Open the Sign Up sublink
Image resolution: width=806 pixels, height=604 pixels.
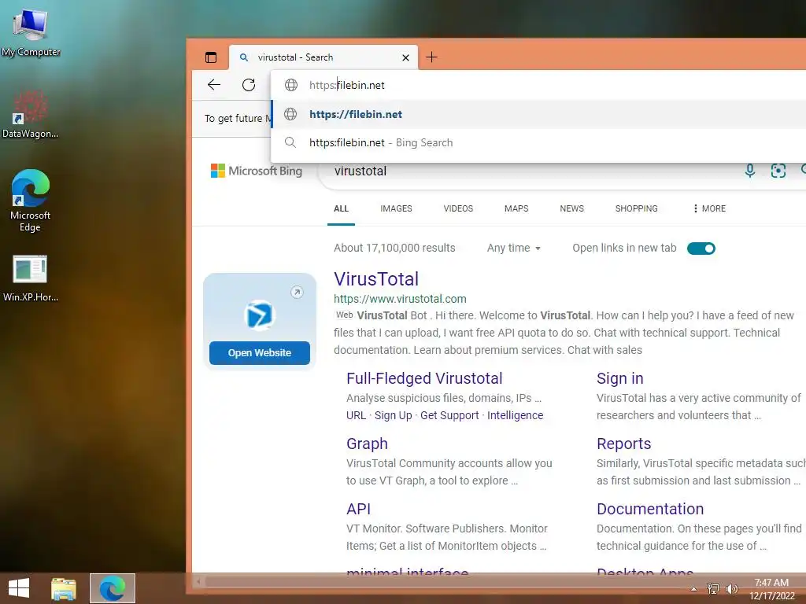tap(394, 415)
